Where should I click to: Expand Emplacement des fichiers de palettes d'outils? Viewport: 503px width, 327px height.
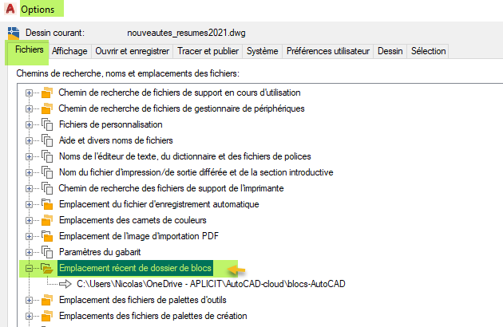pyautogui.click(x=30, y=300)
